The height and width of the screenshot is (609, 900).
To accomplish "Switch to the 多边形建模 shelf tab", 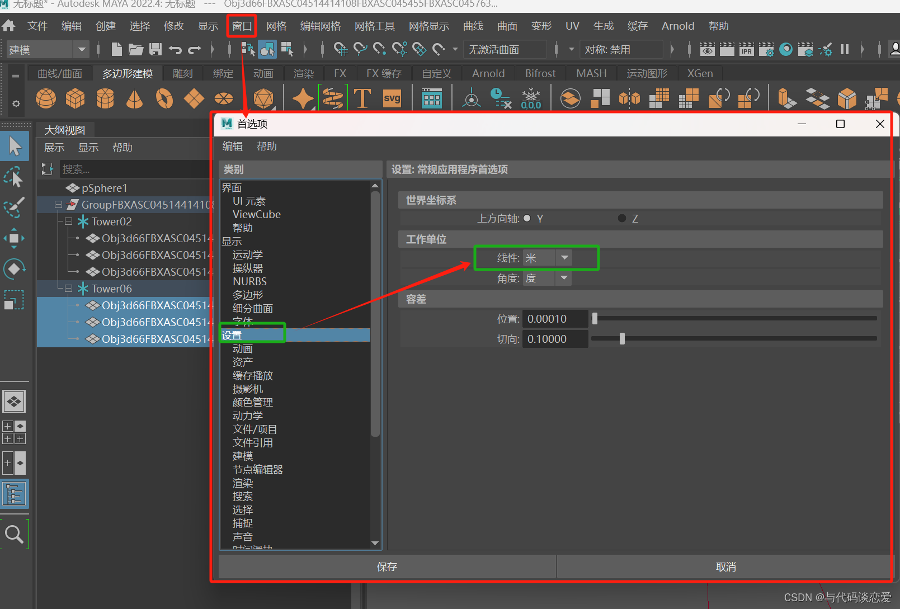I will tap(128, 73).
